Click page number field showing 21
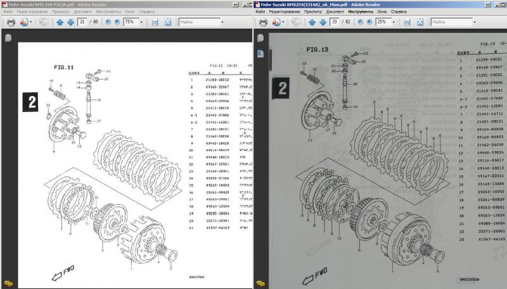 click(x=82, y=22)
